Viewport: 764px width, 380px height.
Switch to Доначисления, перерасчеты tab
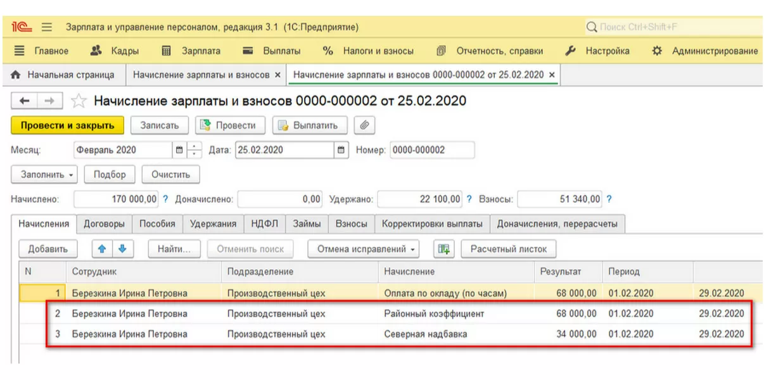coord(557,224)
